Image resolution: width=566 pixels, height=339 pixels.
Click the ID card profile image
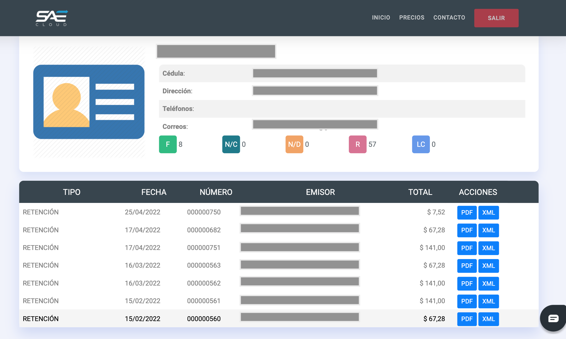[x=89, y=102]
